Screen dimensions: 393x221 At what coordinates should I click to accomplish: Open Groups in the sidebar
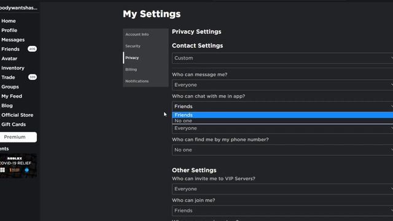(10, 87)
